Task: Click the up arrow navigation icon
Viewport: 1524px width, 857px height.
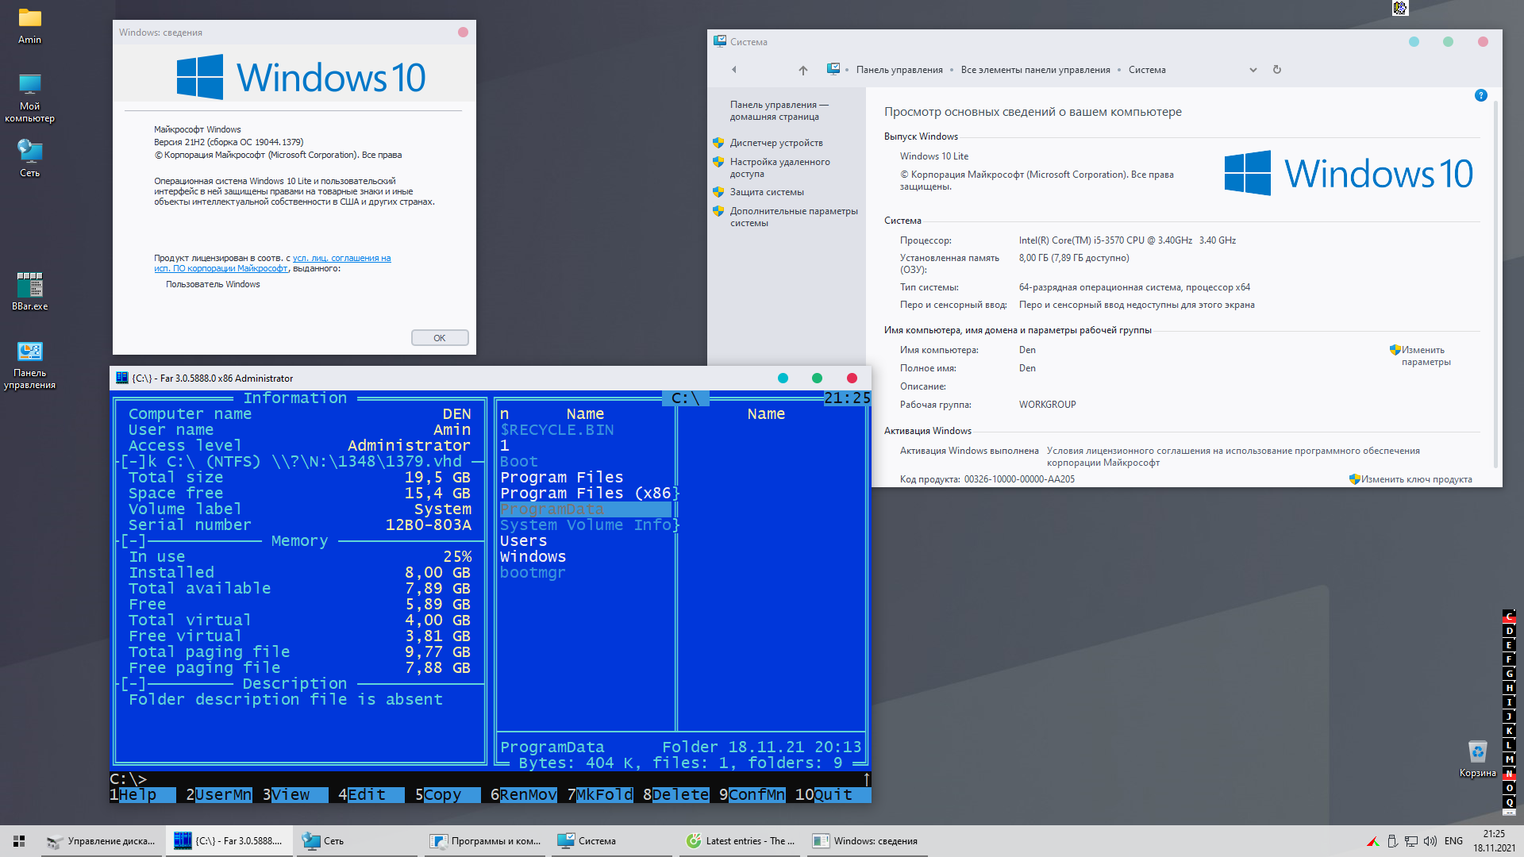Action: pyautogui.click(x=803, y=70)
